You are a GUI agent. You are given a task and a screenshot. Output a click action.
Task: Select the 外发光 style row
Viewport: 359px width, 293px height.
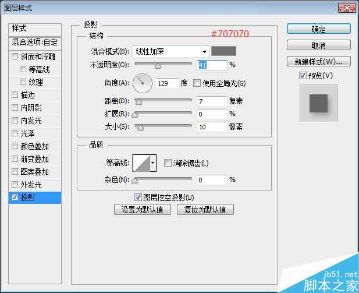point(35,185)
